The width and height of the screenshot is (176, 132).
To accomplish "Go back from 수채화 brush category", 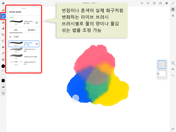I will click(x=11, y=37).
